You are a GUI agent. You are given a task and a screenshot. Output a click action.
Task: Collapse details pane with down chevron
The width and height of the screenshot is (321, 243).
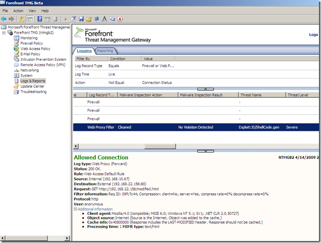click(205, 151)
